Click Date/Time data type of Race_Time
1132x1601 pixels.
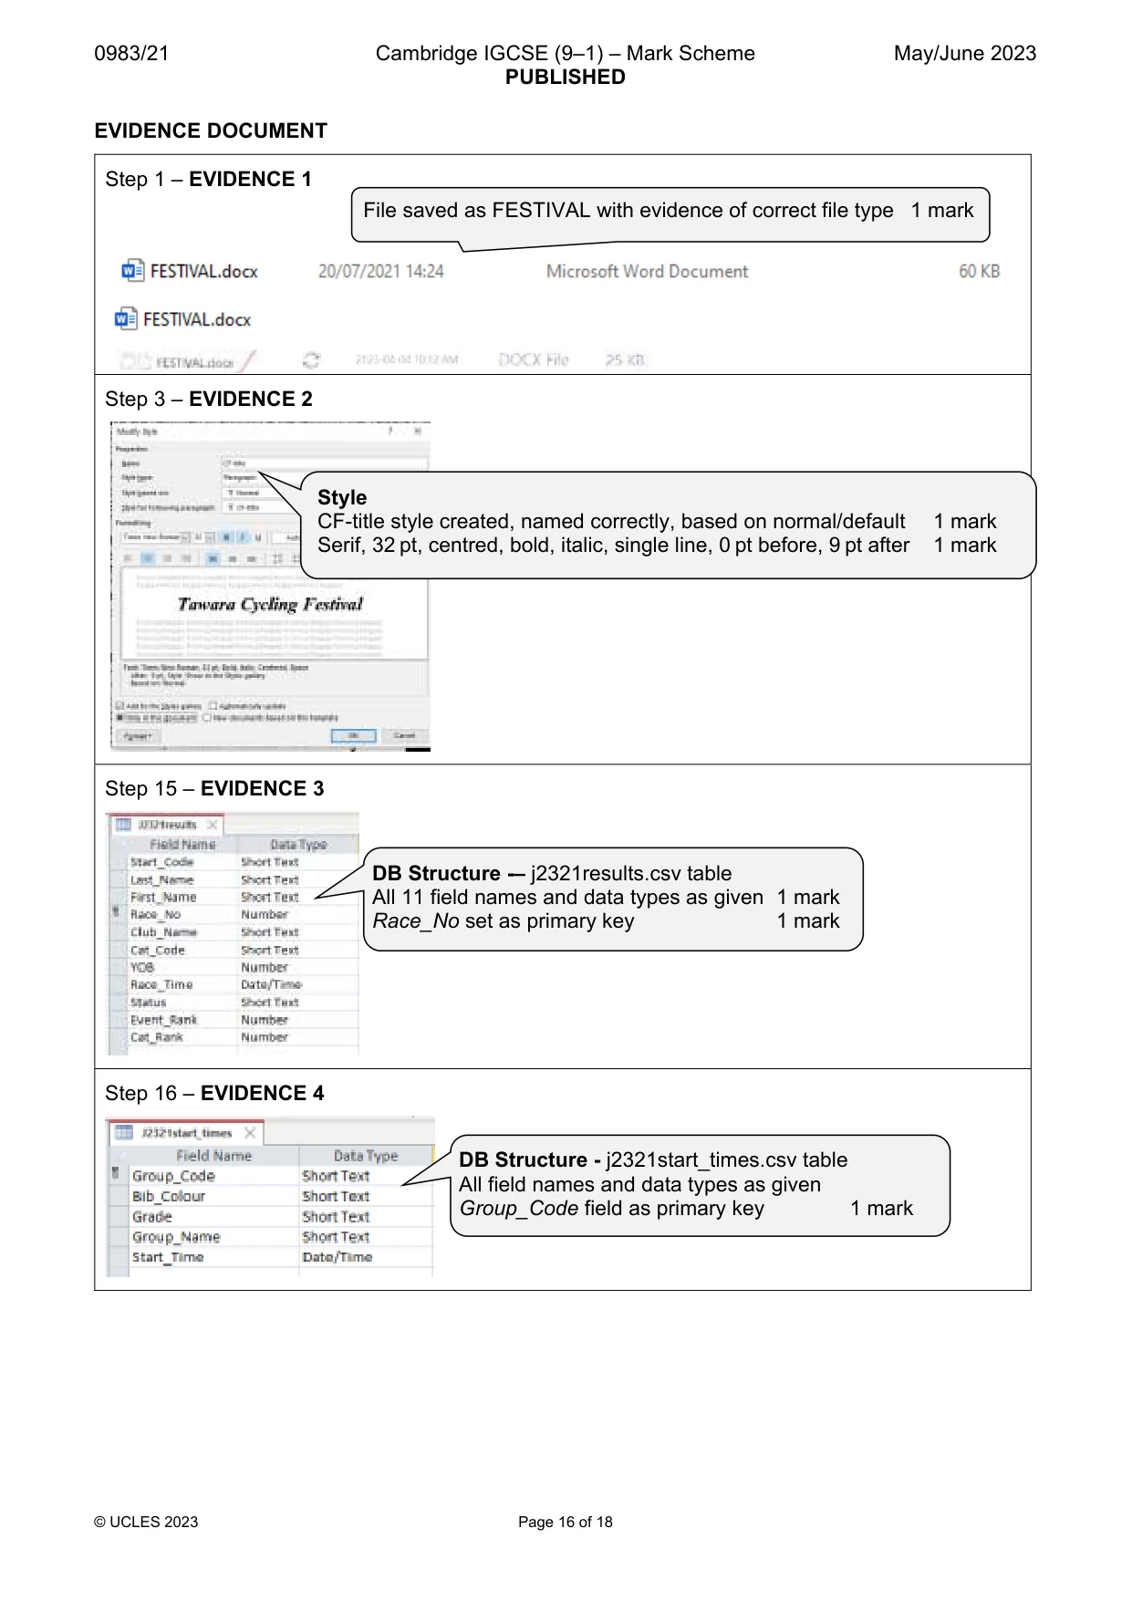(271, 984)
